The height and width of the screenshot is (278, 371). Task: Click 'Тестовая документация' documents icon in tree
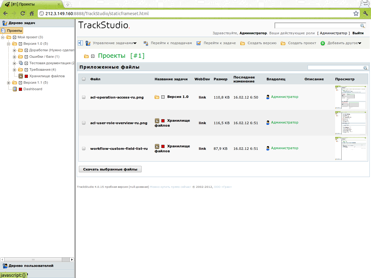21,63
